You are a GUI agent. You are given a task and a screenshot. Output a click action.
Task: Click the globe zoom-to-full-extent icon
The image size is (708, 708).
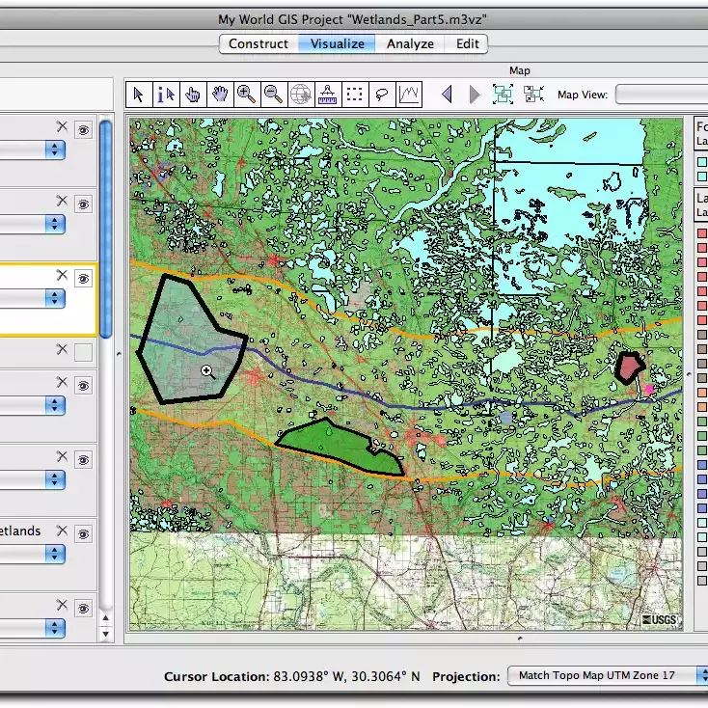point(301,94)
